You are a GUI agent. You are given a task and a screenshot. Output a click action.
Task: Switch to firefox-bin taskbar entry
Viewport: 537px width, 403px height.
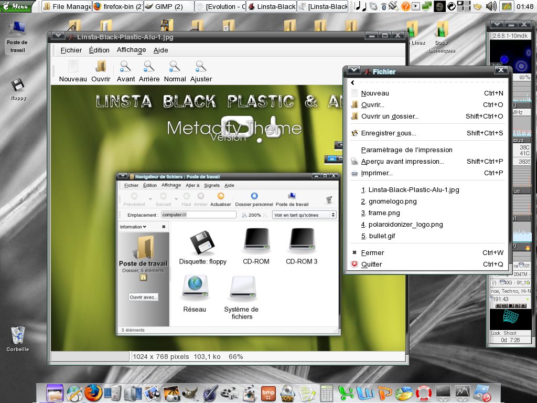[118, 6]
